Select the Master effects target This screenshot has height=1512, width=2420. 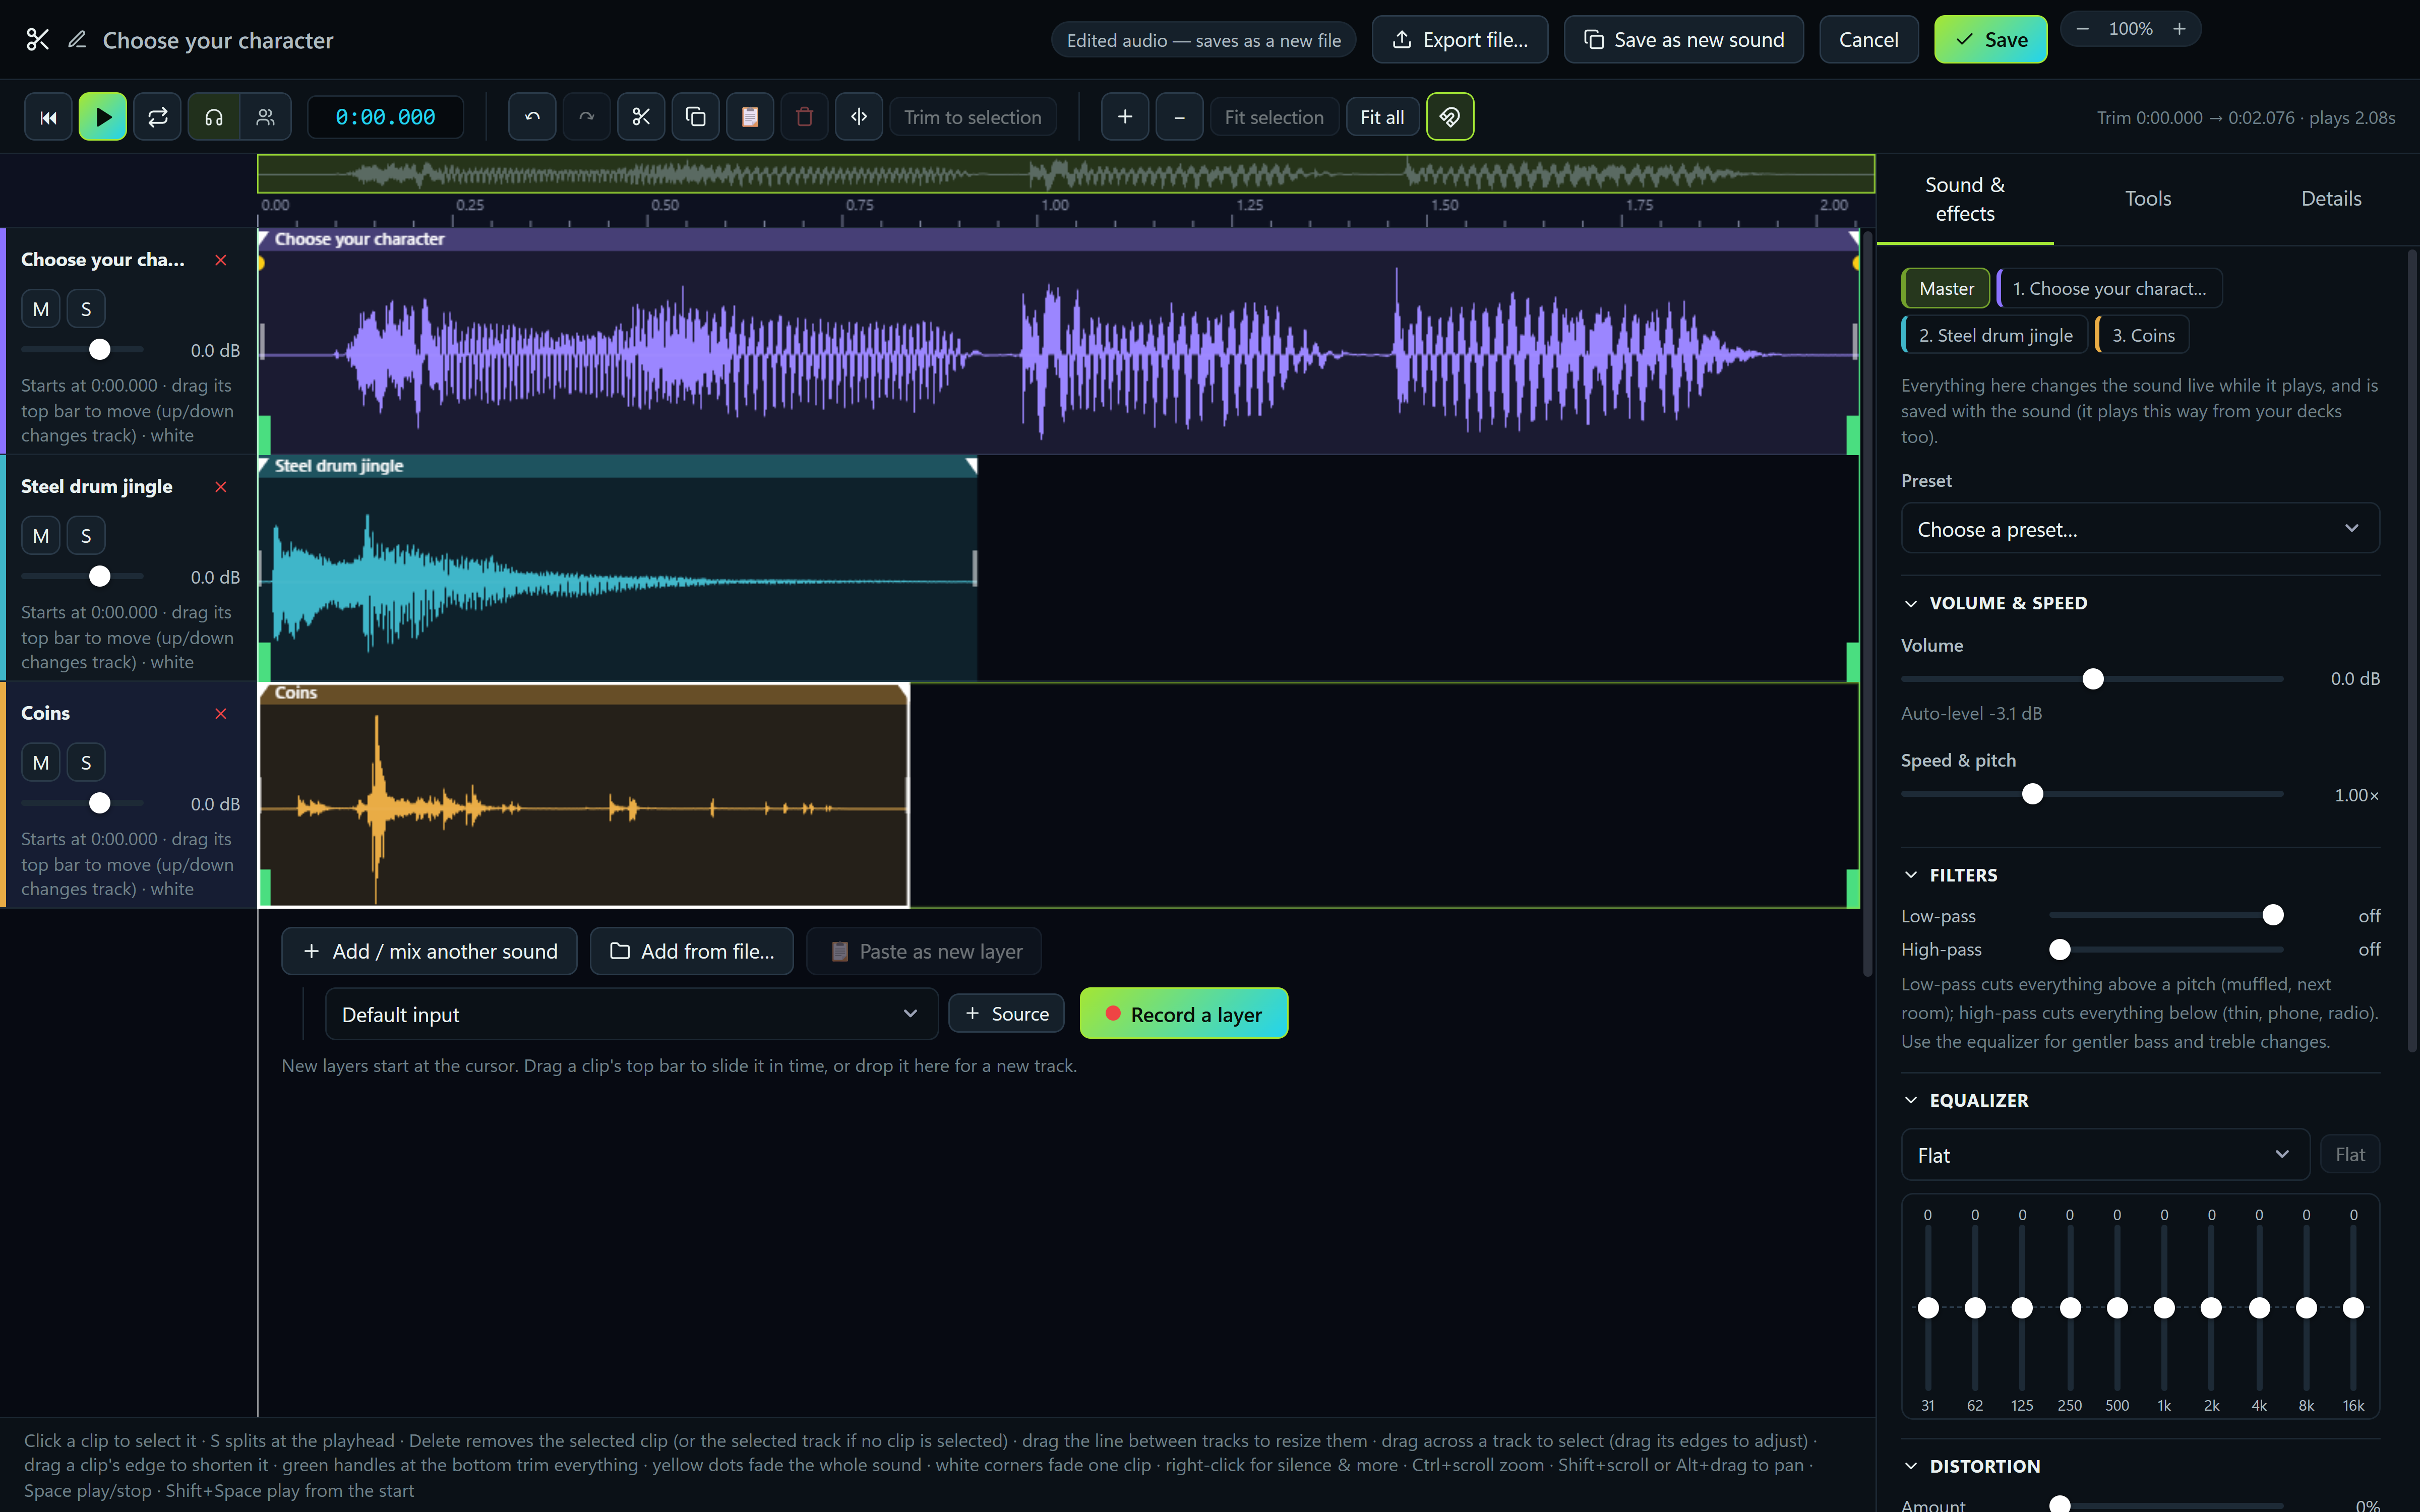click(1946, 288)
